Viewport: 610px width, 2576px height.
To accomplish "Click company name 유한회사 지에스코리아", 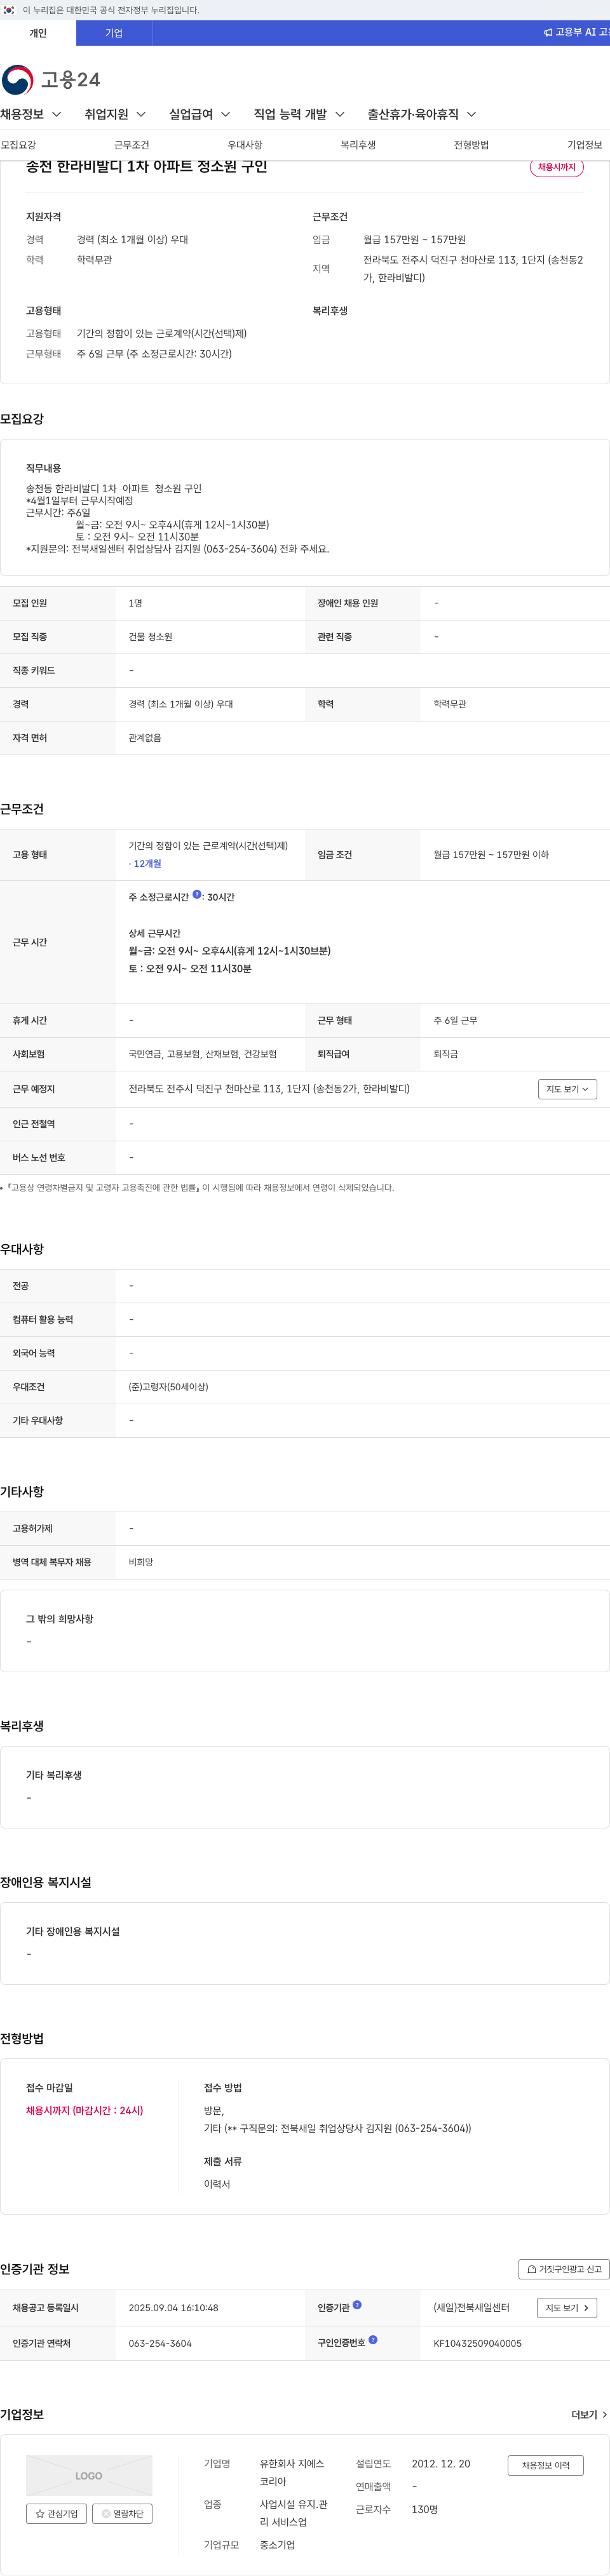I will (292, 2473).
